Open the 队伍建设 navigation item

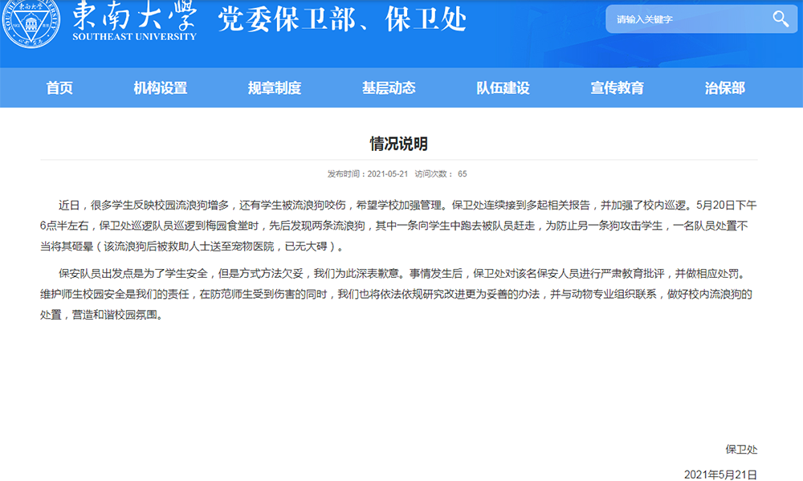click(503, 88)
